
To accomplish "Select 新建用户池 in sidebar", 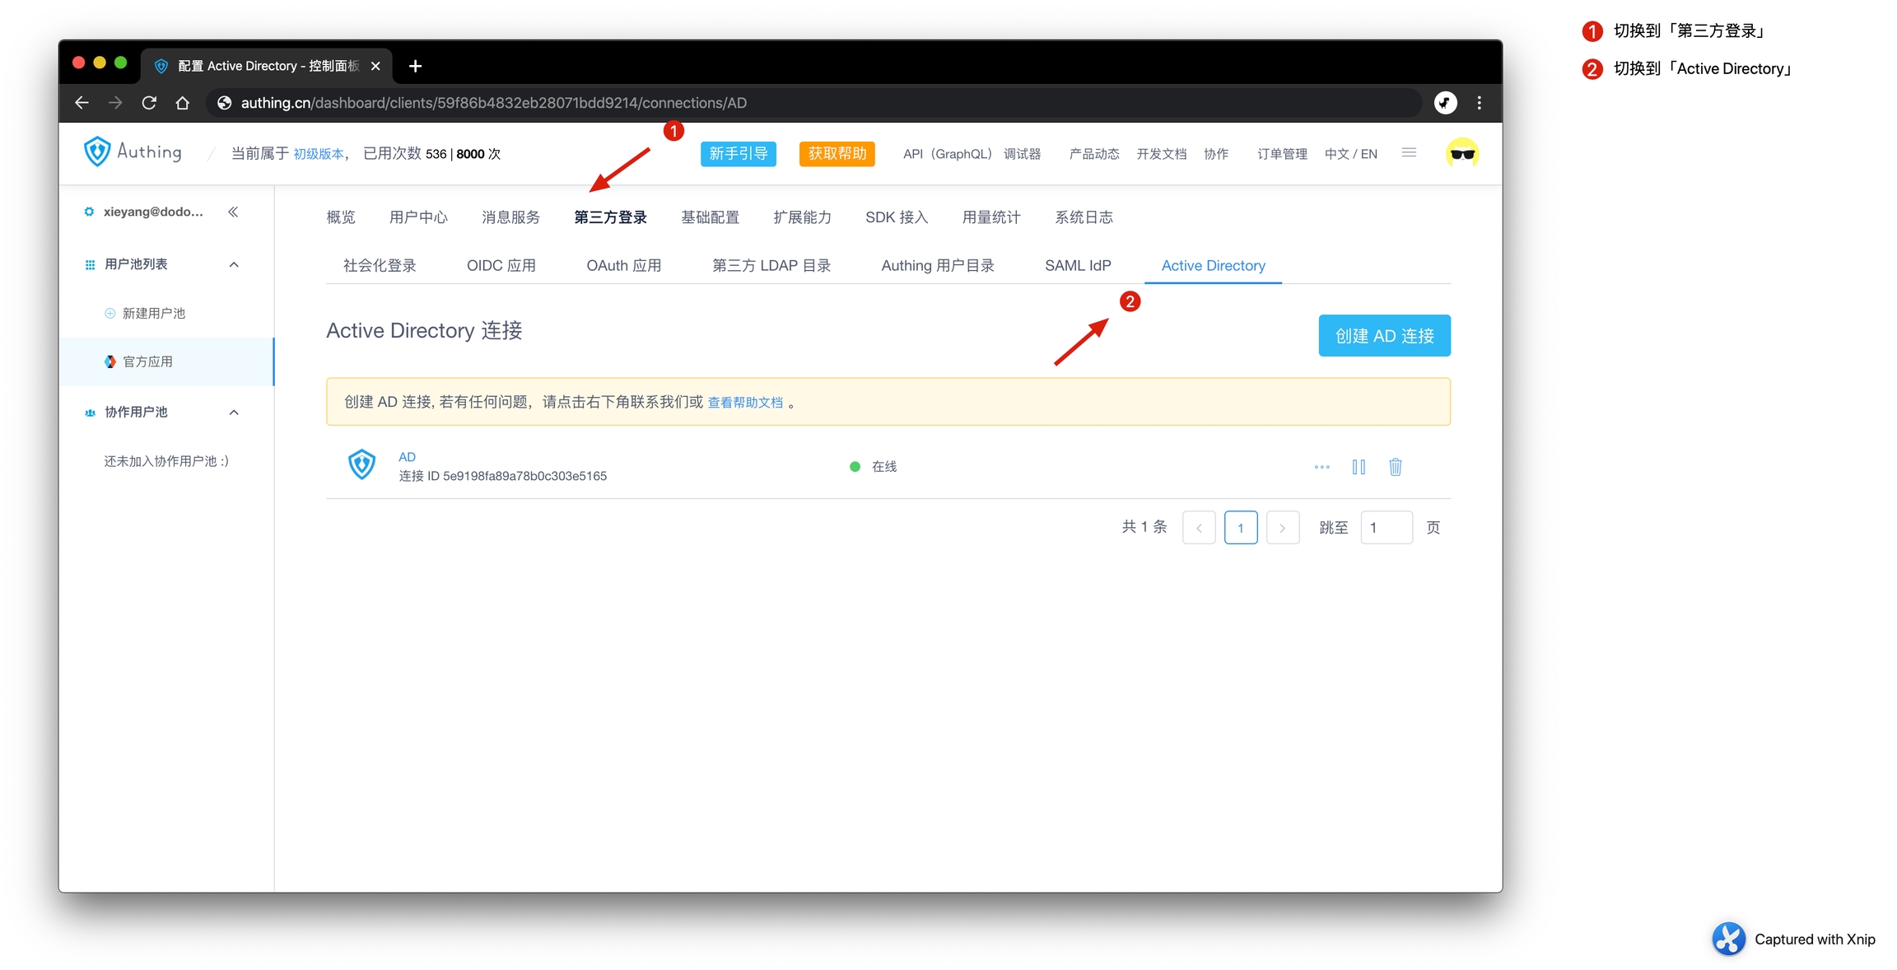I will 153,314.
